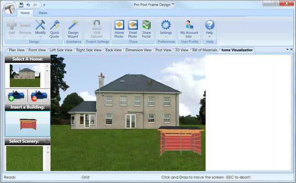Click the Email Photo icon

(x=133, y=29)
